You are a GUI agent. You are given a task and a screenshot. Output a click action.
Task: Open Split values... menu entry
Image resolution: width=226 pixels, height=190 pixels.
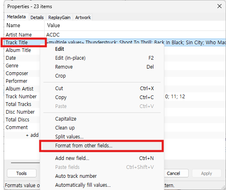[102, 137]
